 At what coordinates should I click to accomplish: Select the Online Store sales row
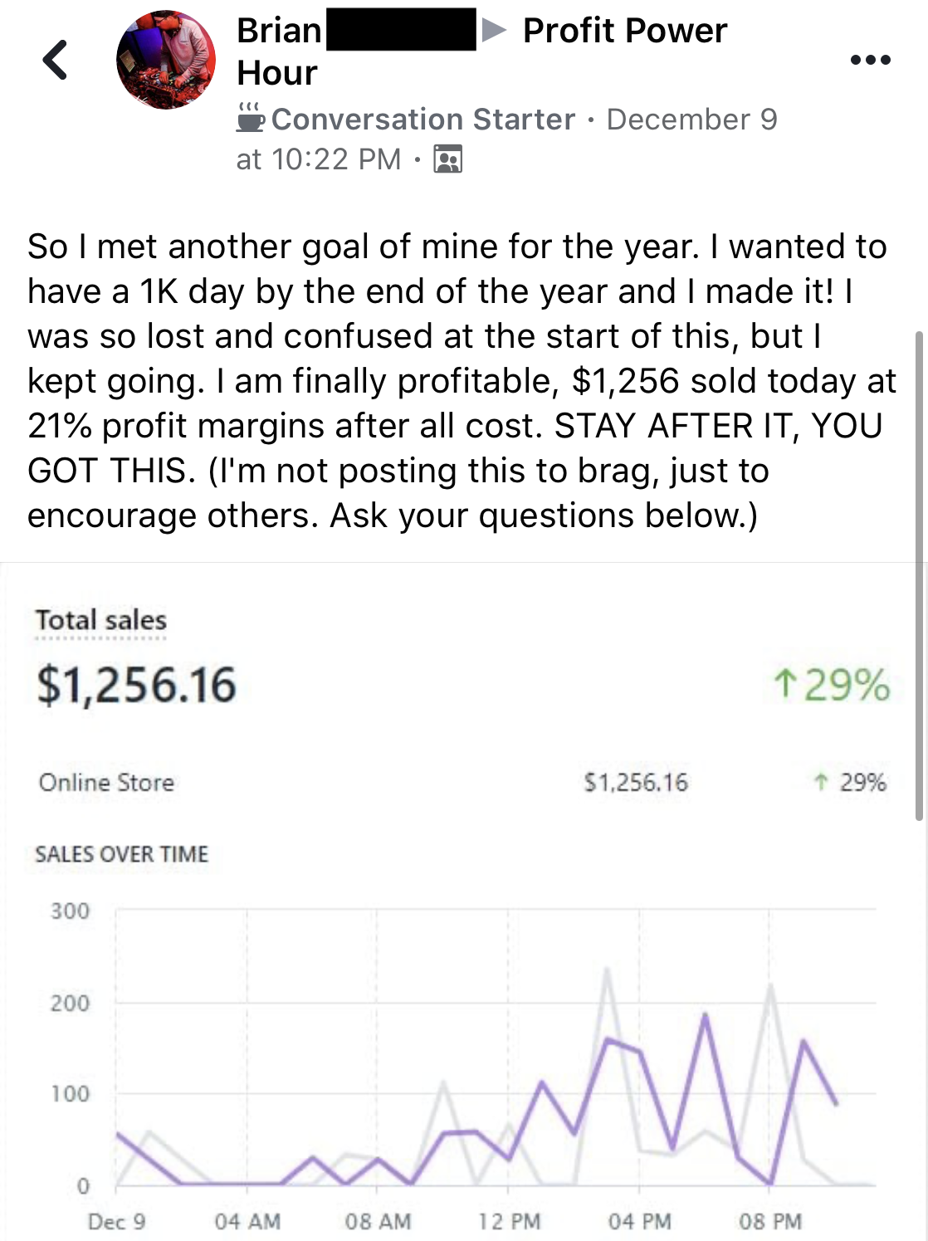[462, 783]
